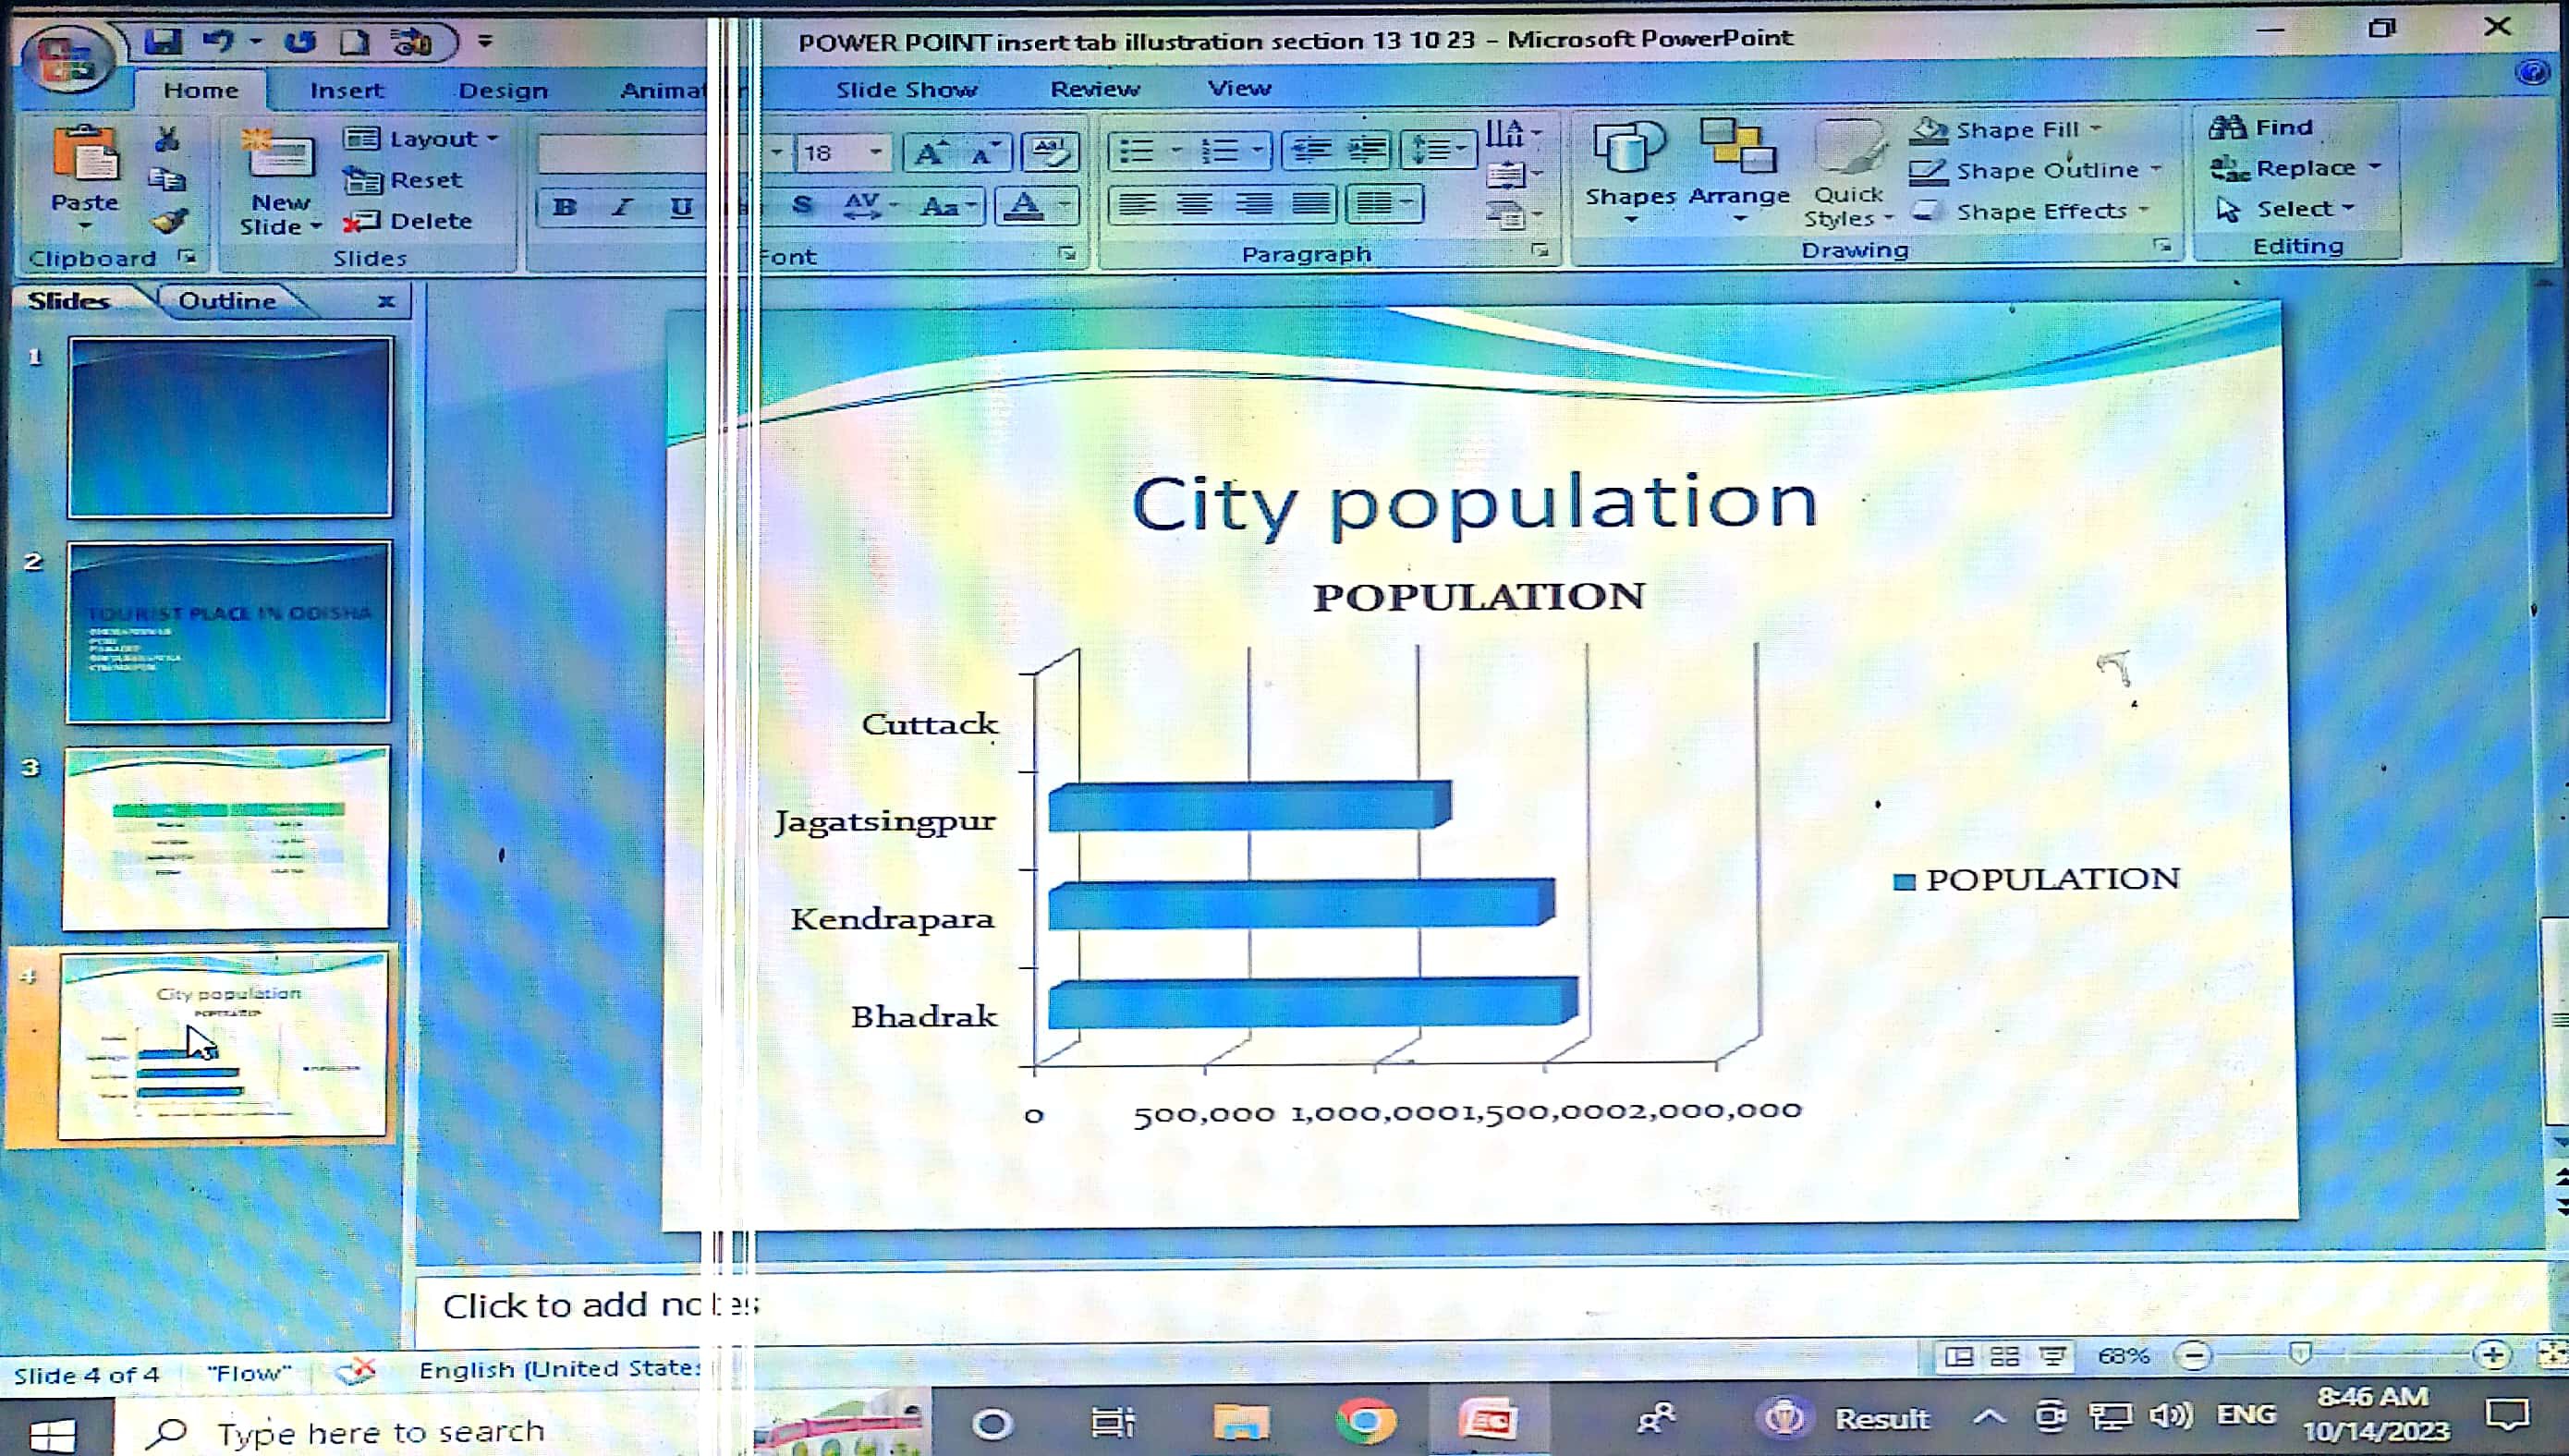The height and width of the screenshot is (1456, 2569).
Task: Click the Increase Font Size icon
Action: tap(930, 153)
